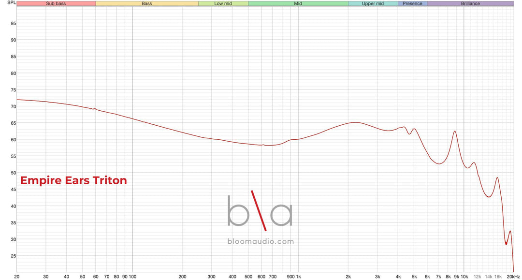522x280 pixels.
Task: Click the curve dip near 7k
Action: pyautogui.click(x=439, y=163)
